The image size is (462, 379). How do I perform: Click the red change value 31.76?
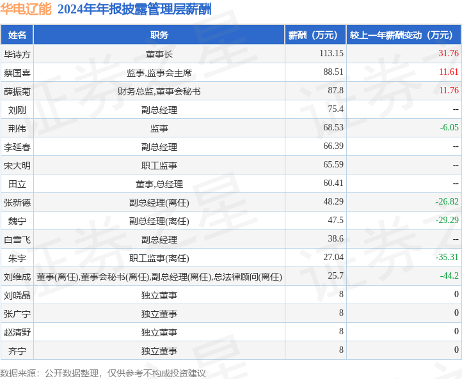click(449, 53)
